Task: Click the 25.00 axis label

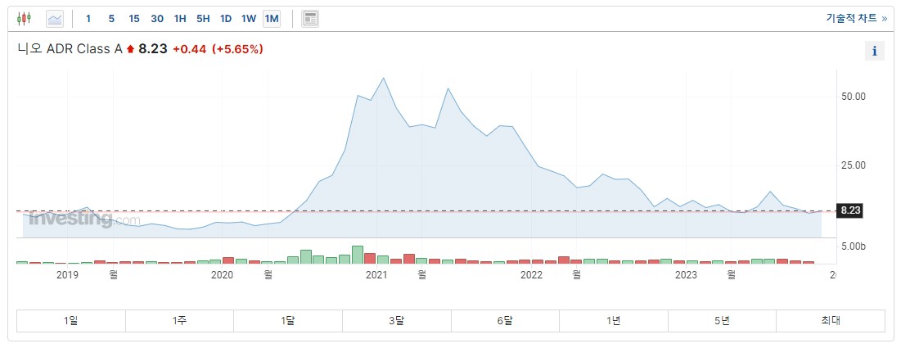Action: coord(854,165)
